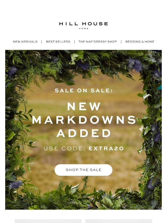This screenshot has width=167, height=223.
Task: Click the purple thistle in top-left wreath
Action: tap(12, 71)
